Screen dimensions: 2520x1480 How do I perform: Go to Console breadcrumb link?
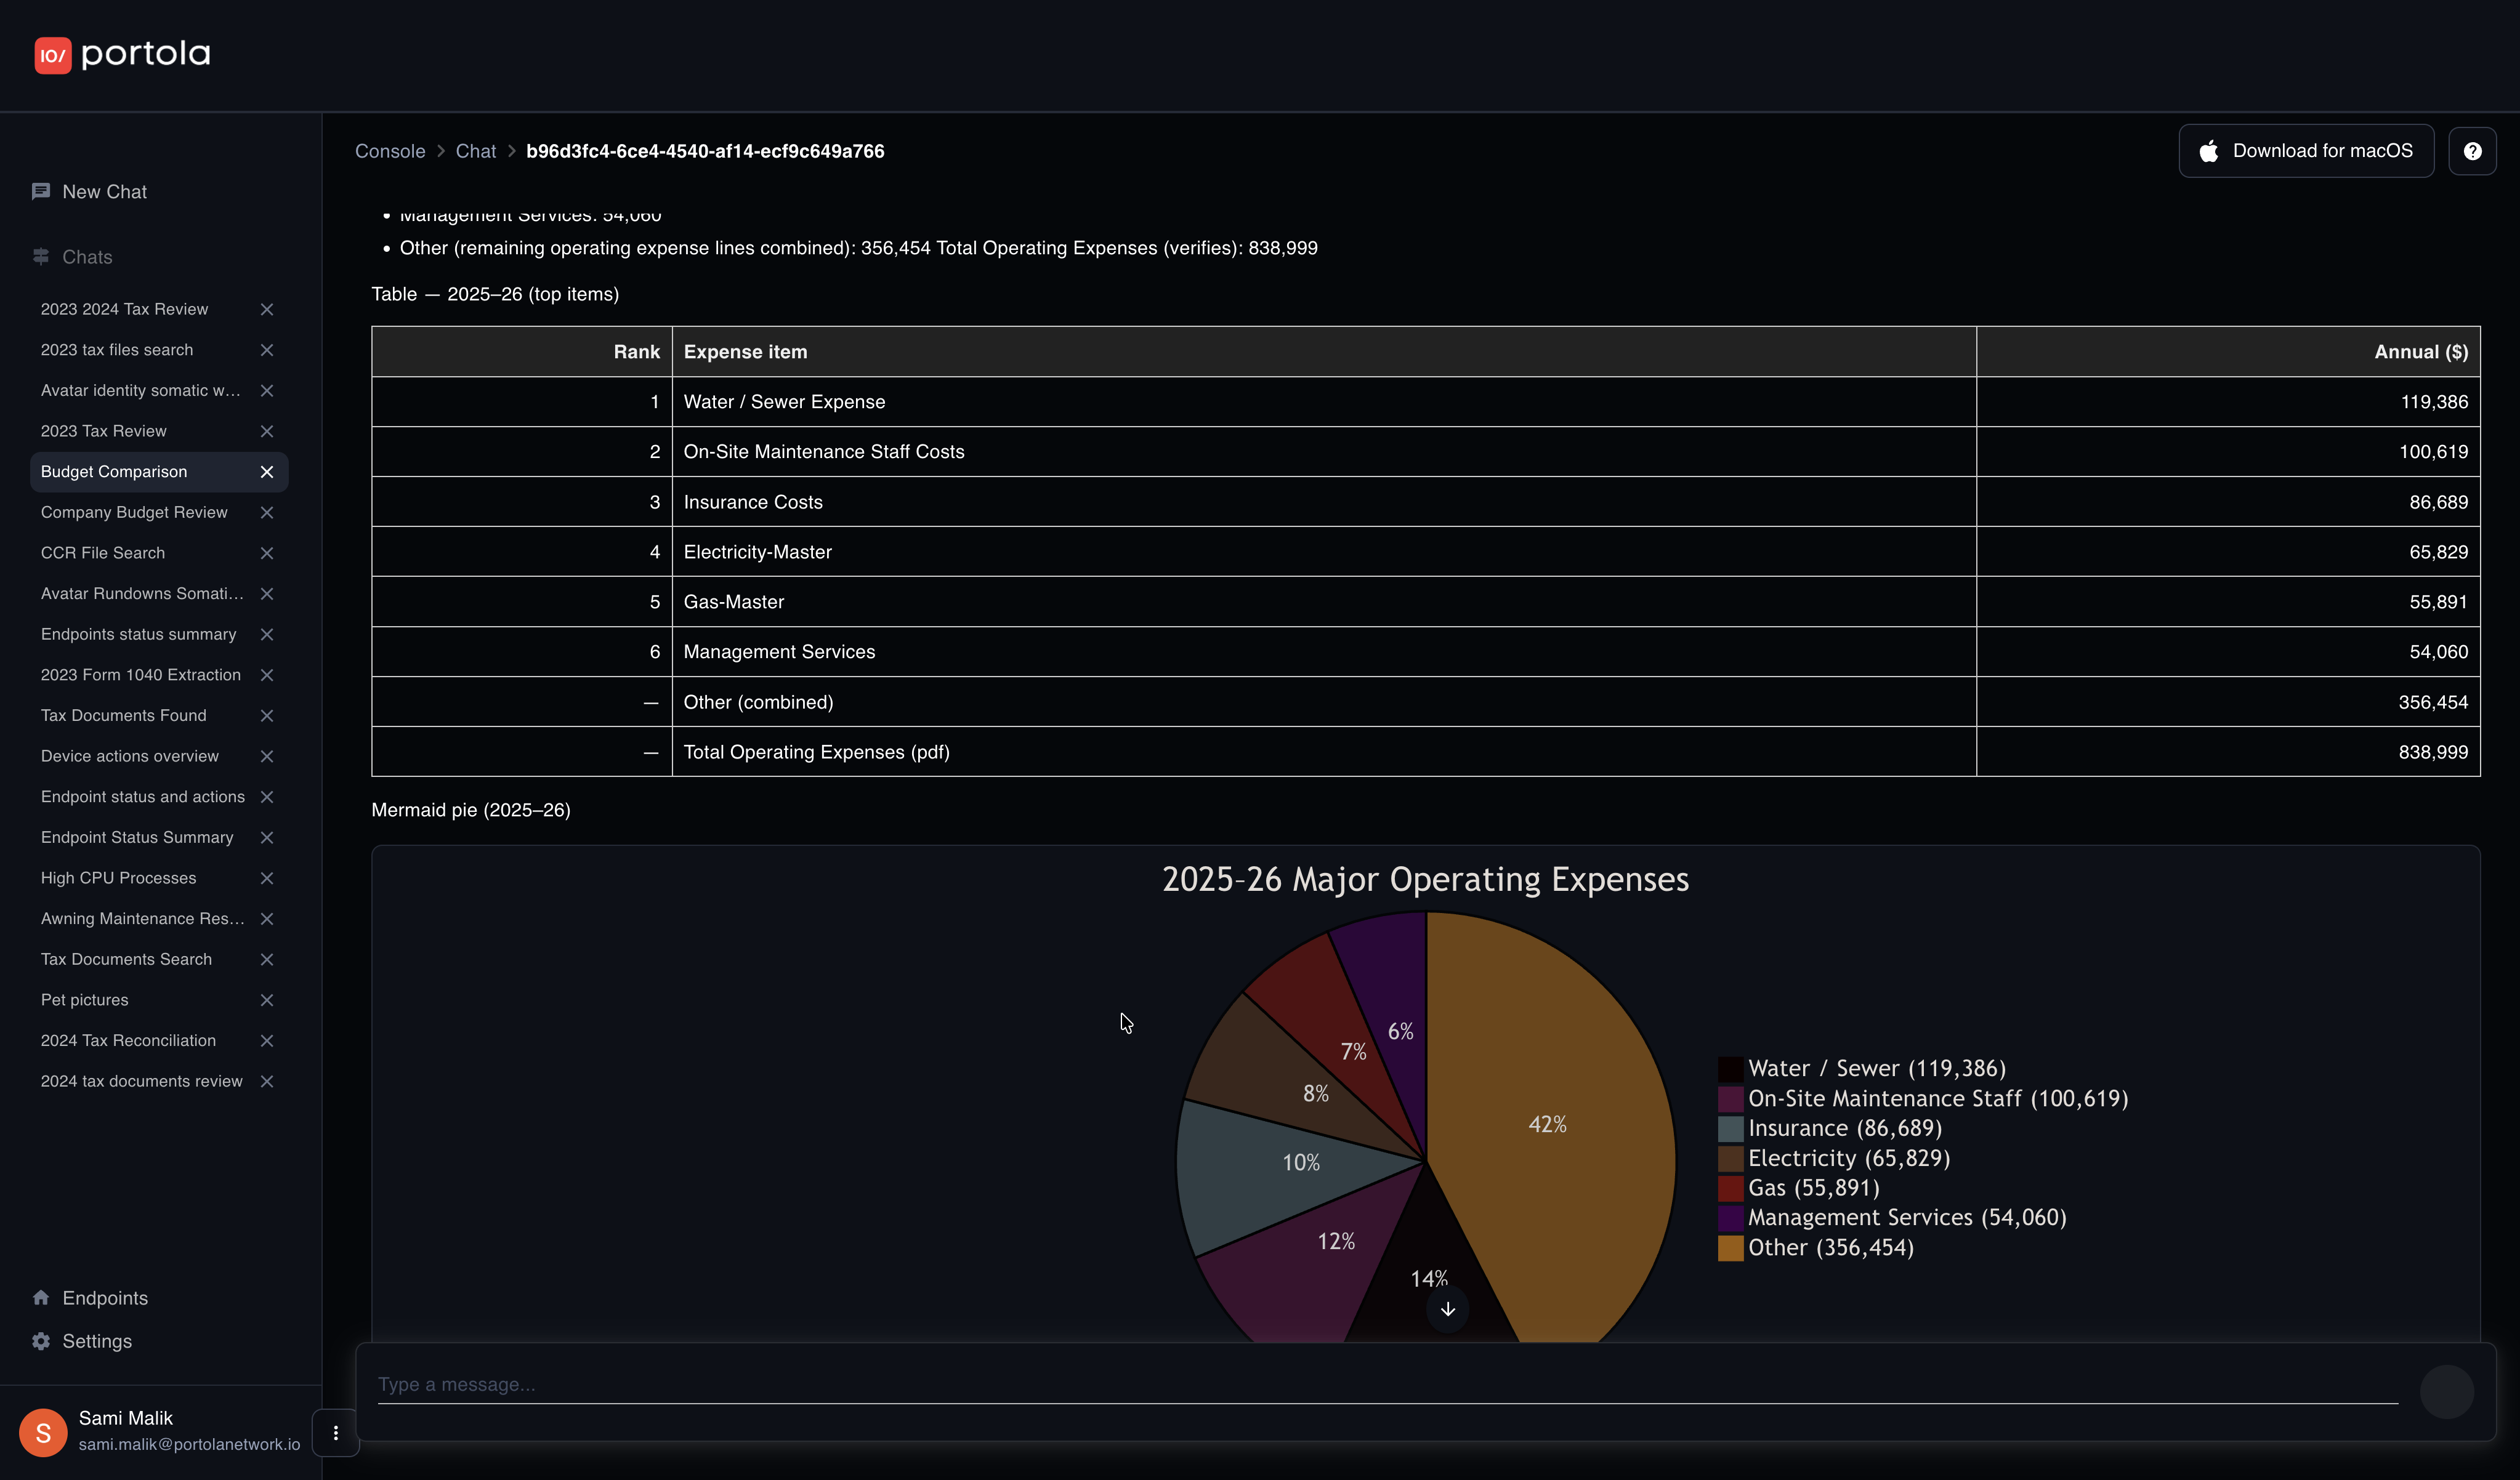click(390, 151)
